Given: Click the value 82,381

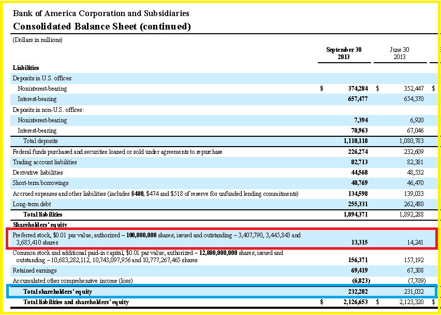Looking at the screenshot, I should (415, 163).
